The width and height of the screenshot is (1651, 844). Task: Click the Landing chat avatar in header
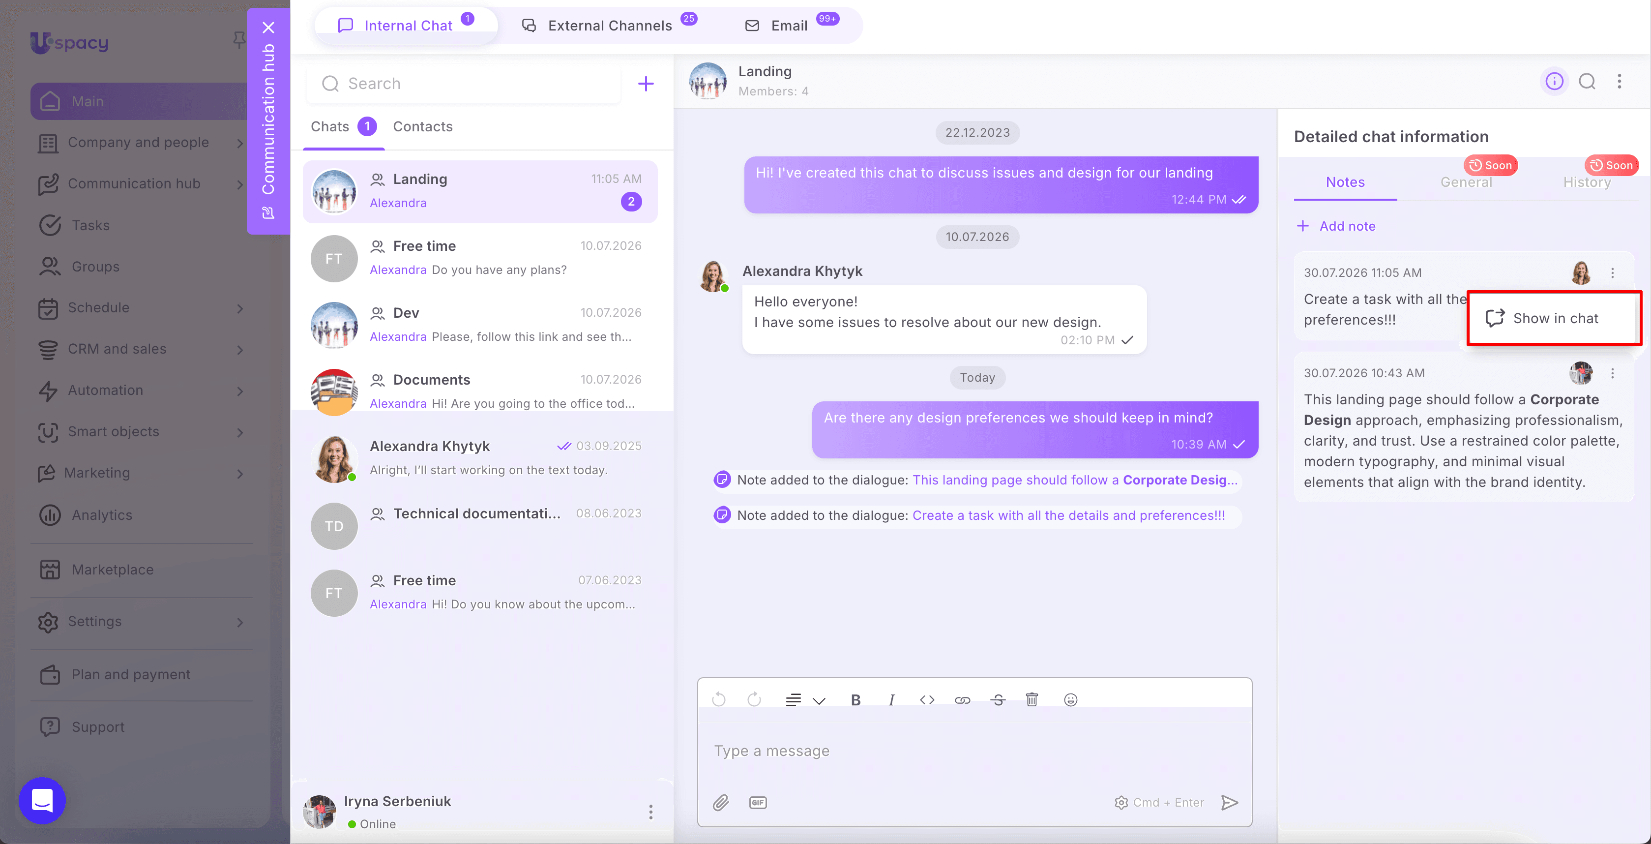[708, 81]
